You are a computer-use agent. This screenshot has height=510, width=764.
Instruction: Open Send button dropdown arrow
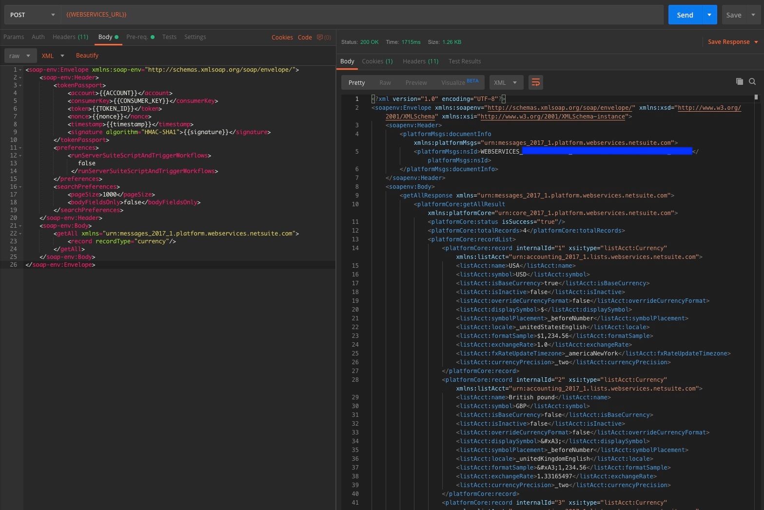709,15
